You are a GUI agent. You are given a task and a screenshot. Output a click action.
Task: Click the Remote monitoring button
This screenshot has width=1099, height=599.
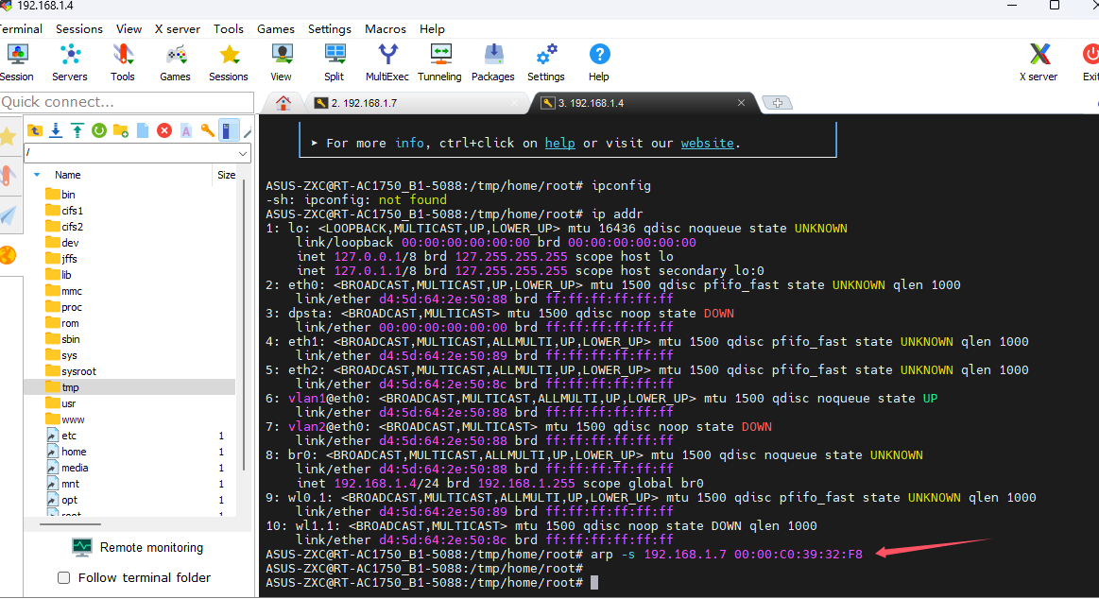pyautogui.click(x=138, y=547)
